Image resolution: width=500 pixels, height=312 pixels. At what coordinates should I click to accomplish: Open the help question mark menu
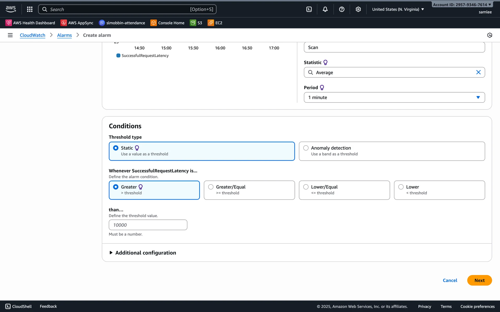(342, 9)
